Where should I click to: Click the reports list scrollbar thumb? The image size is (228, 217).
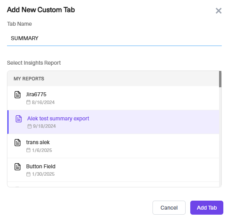(x=220, y=79)
